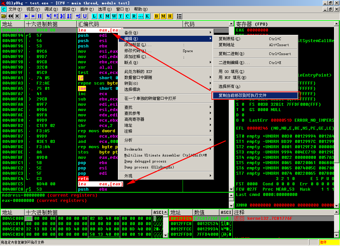Viewport: 340px width, 246px height.
Task: Open Memory map with cyan M button
Action: pos(108,16)
